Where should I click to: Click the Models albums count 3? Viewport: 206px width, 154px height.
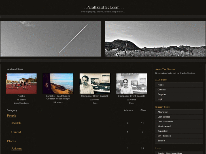128,123
